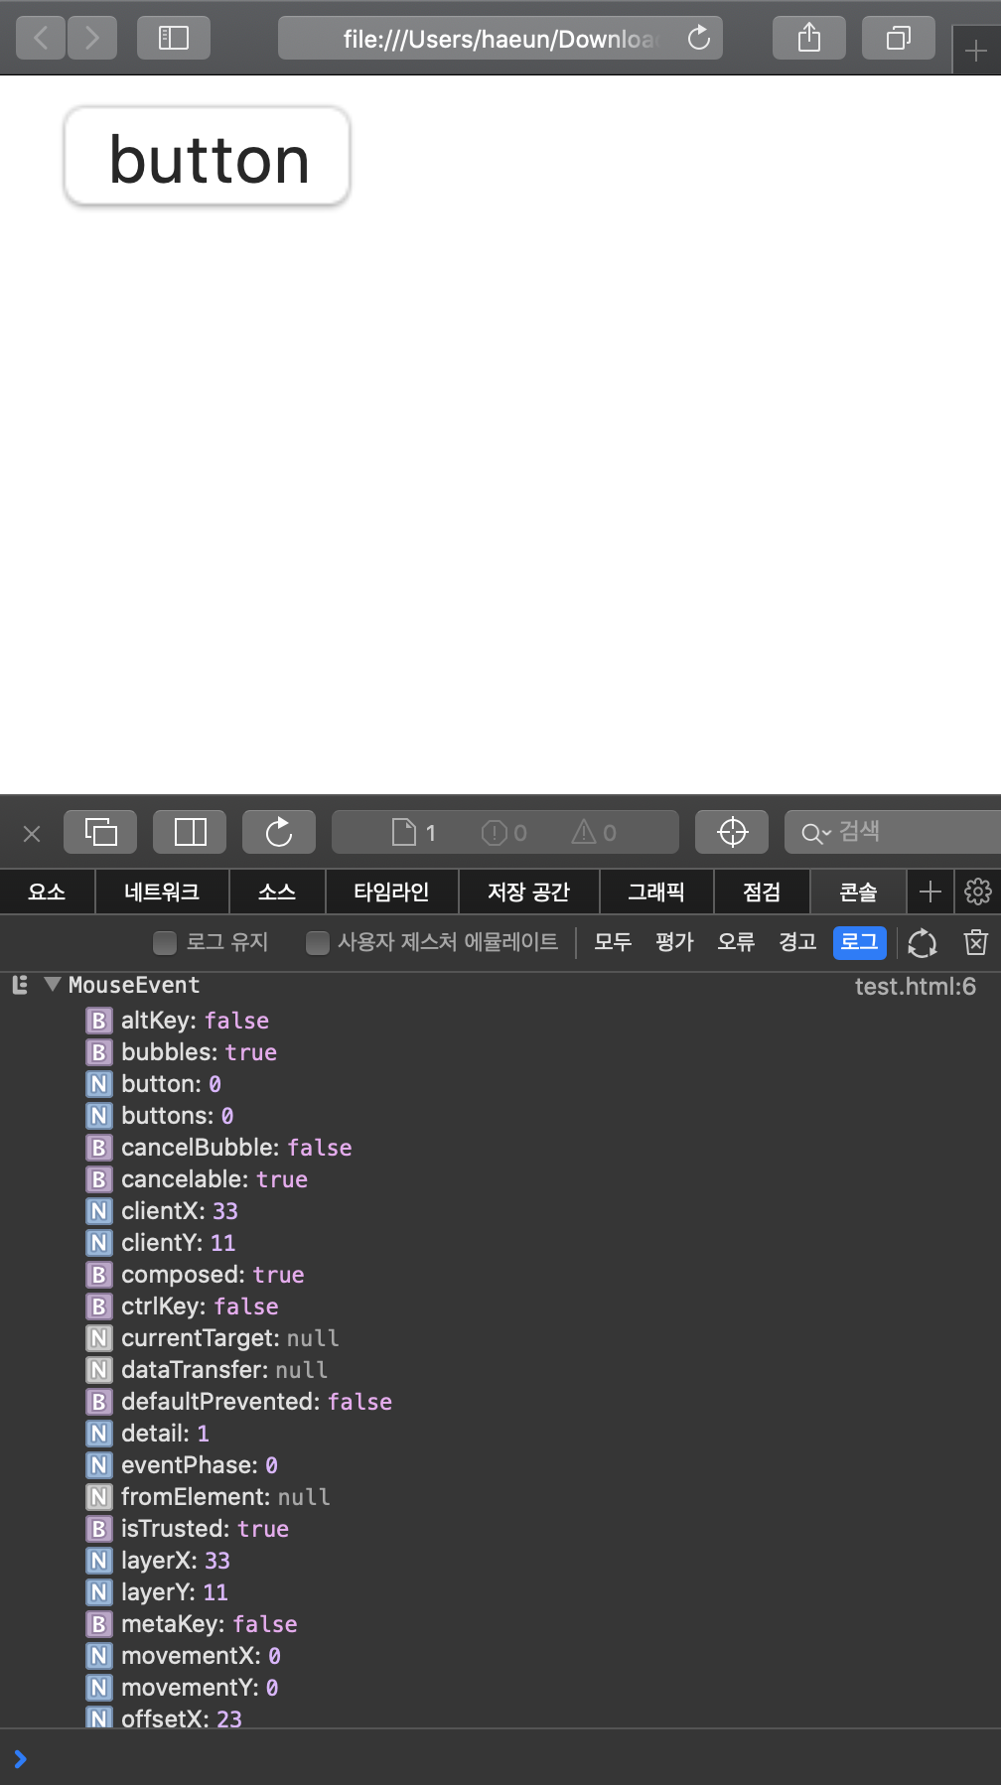Click the boolean icon beside isTrusted

[98, 1529]
